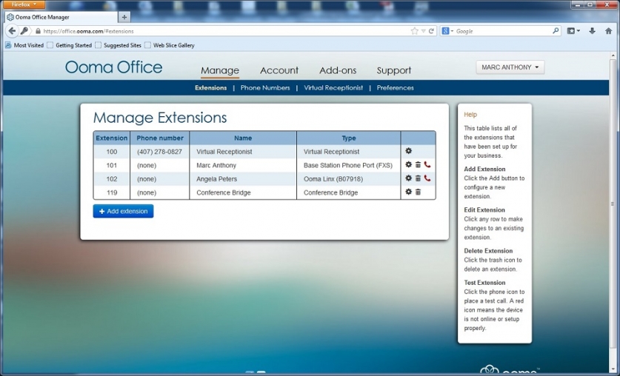620x376 pixels.
Task: Click trash icon for Angela Peters extension
Action: [x=418, y=178]
